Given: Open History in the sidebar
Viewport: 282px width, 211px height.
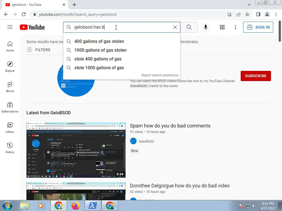Looking at the screenshot, I should (10, 148).
